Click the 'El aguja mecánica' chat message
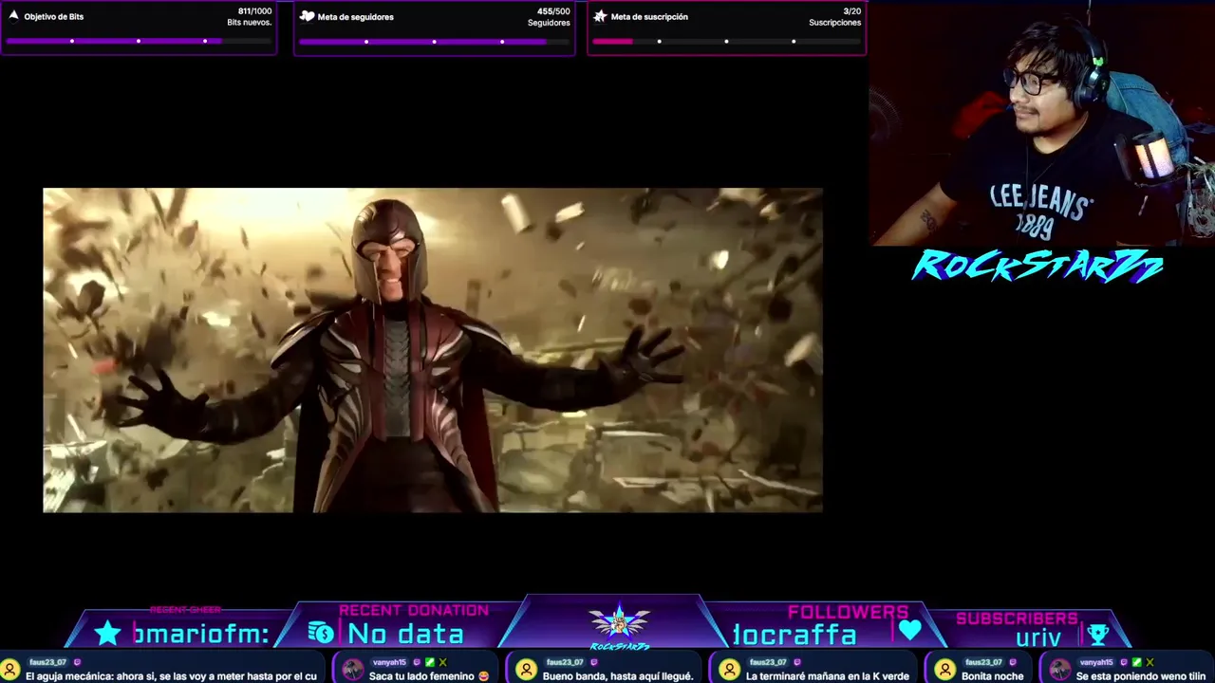1215x683 pixels. pyautogui.click(x=171, y=676)
